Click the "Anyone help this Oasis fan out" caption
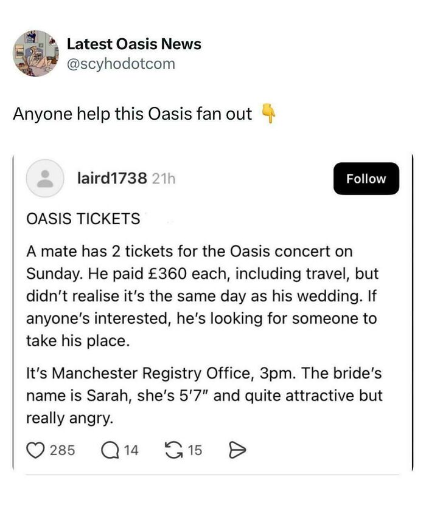The height and width of the screenshot is (514, 426). [133, 114]
